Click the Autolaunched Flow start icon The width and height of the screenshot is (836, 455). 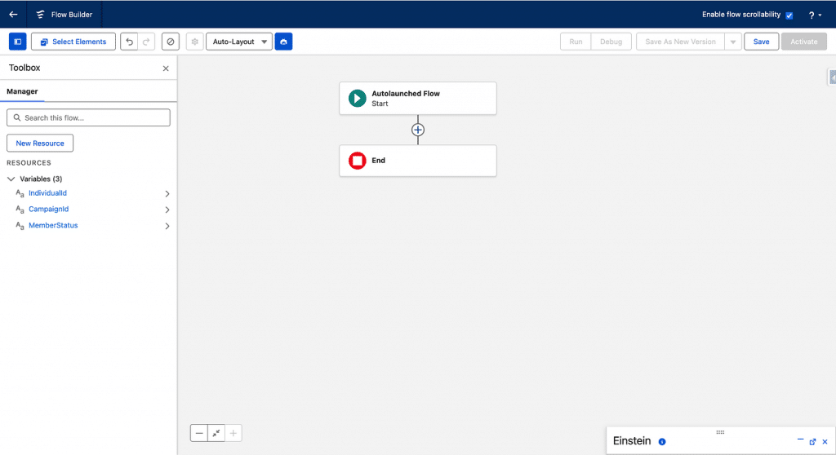point(357,98)
